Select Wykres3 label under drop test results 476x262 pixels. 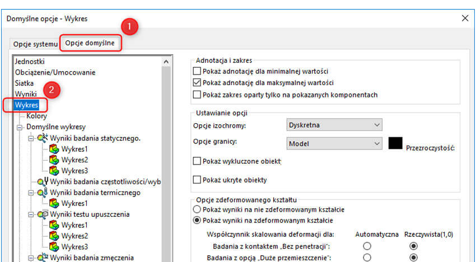click(x=74, y=246)
